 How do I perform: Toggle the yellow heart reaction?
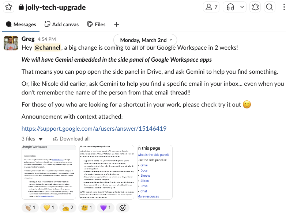(x=49, y=208)
